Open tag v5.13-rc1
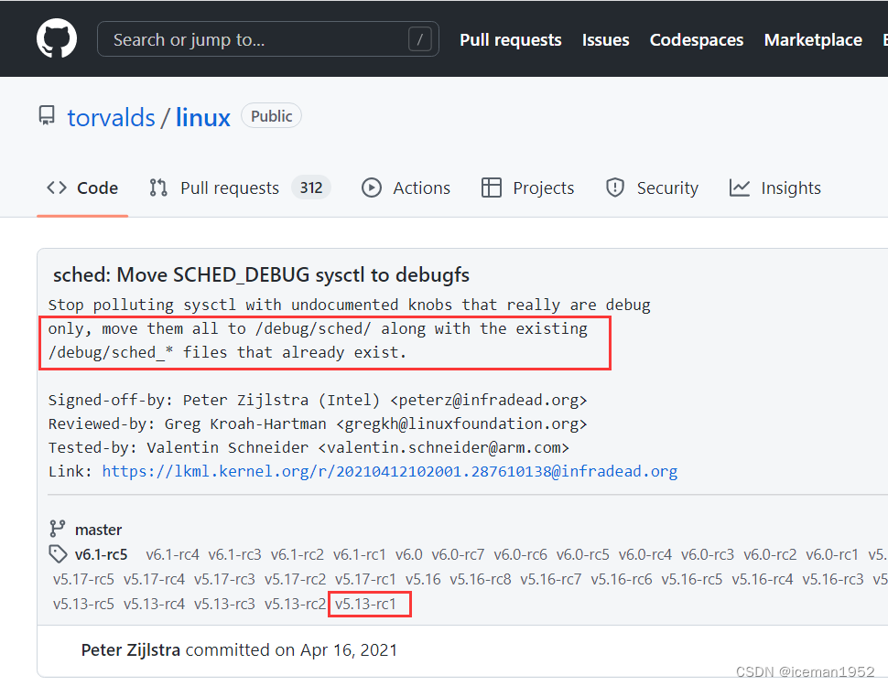The height and width of the screenshot is (686, 888). (365, 604)
